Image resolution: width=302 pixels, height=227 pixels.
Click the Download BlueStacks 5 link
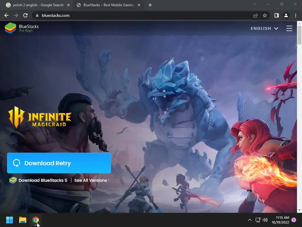43,180
